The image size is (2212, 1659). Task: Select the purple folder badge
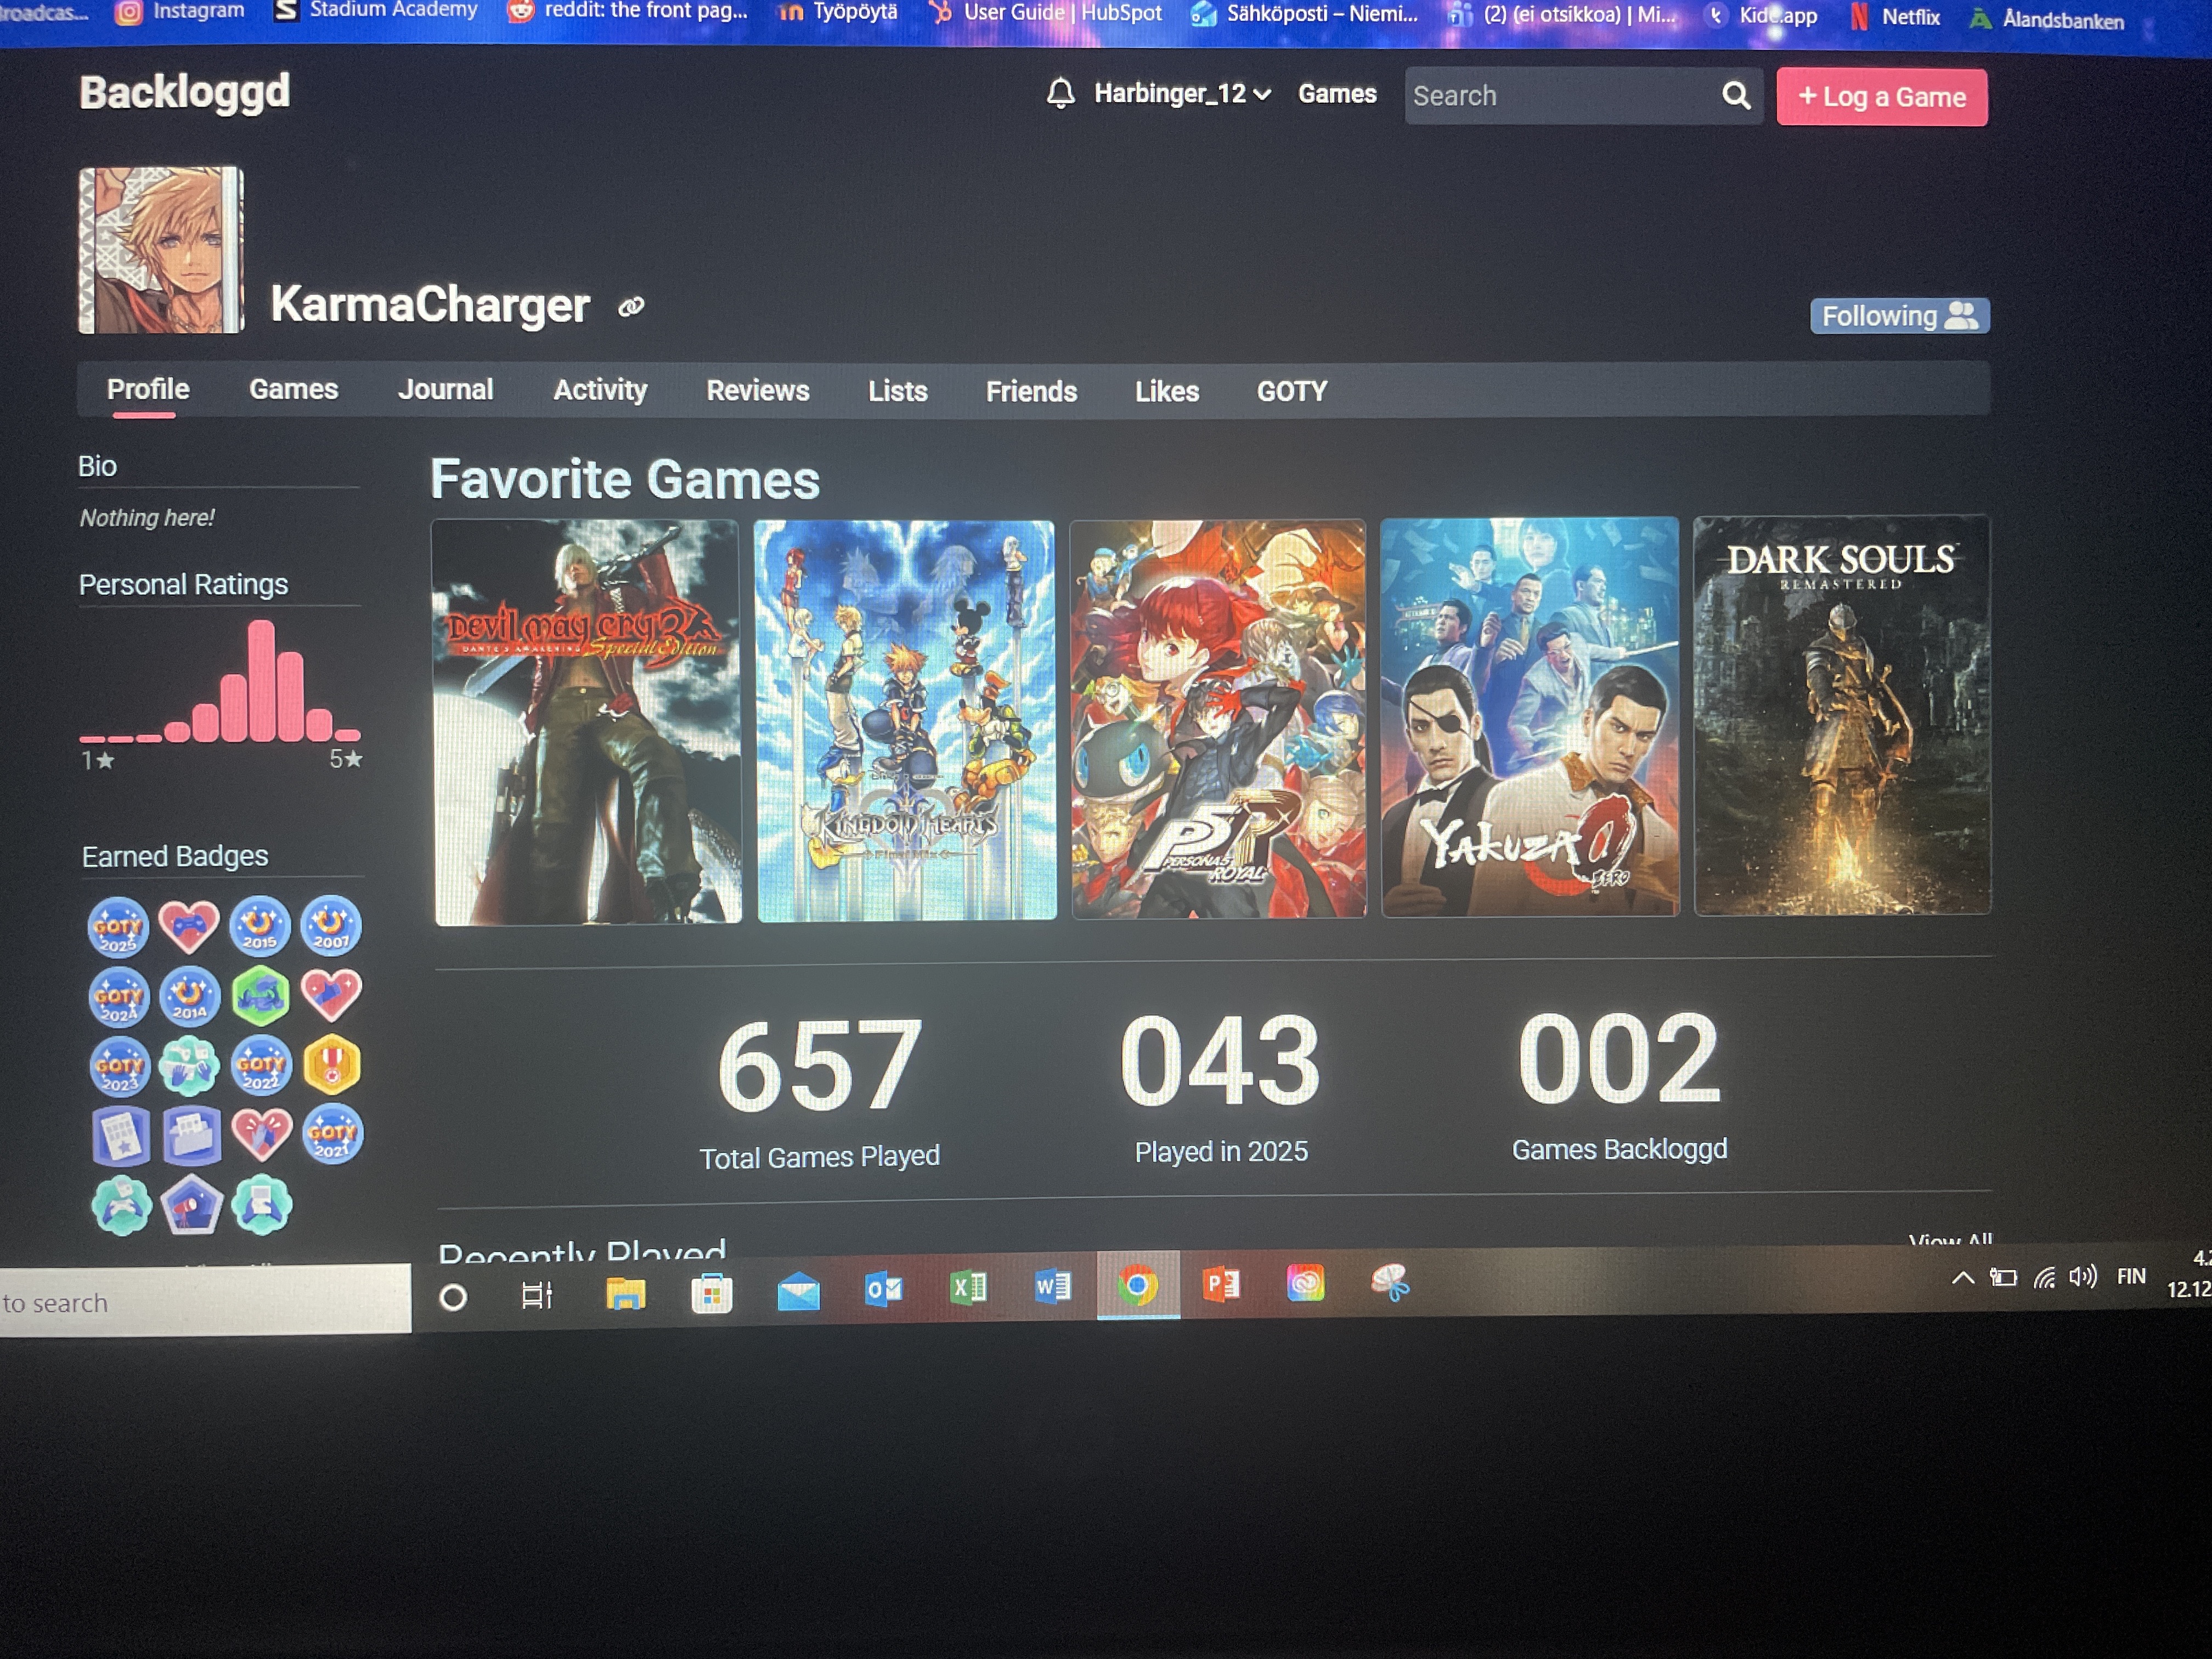192,1136
